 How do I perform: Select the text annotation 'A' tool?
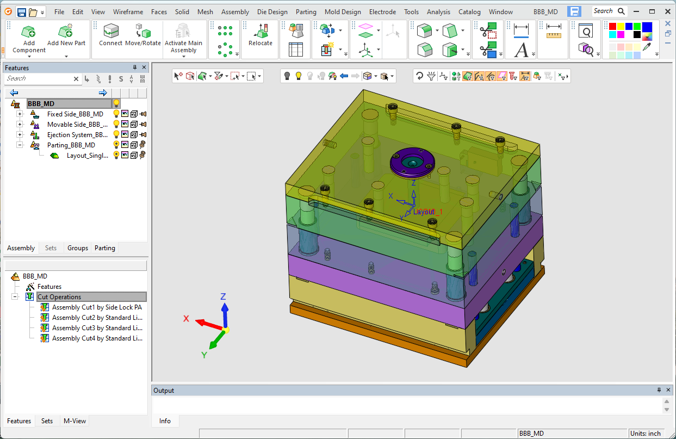[521, 50]
